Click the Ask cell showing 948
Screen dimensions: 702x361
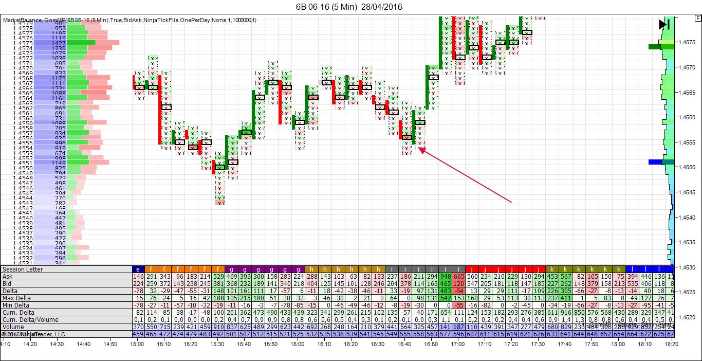[446, 276]
